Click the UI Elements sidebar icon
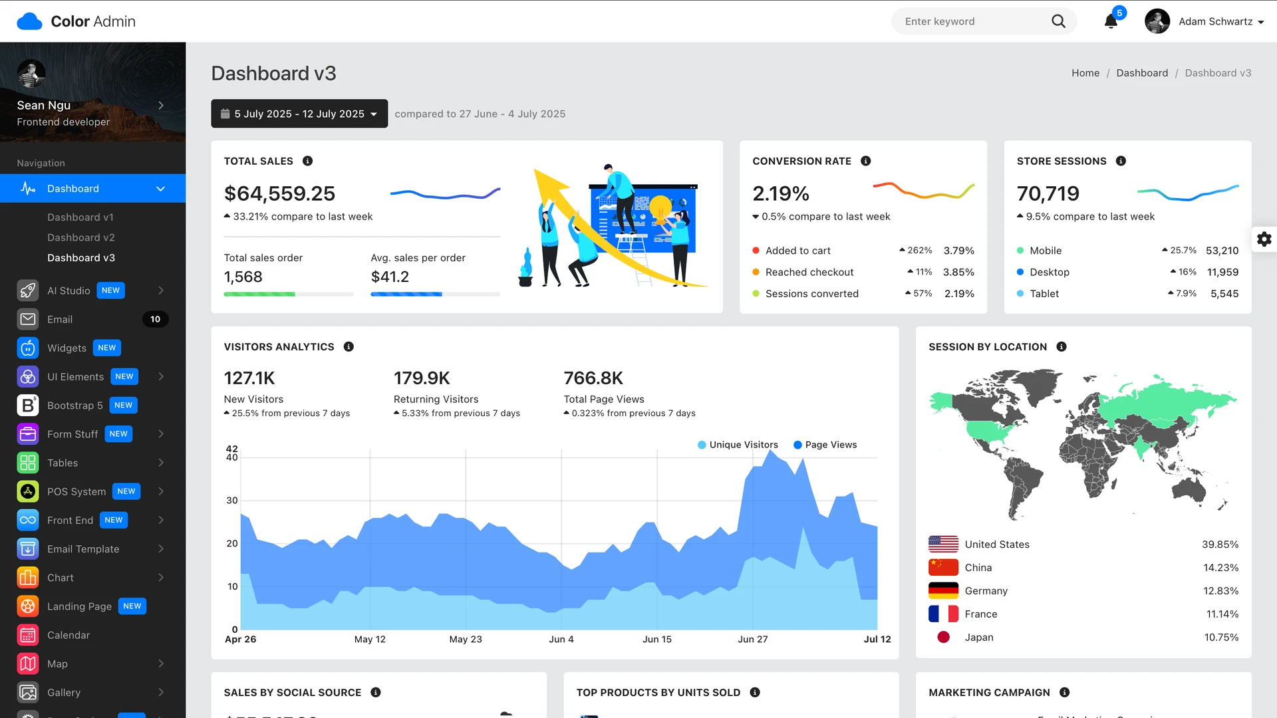1277x718 pixels. (x=28, y=376)
